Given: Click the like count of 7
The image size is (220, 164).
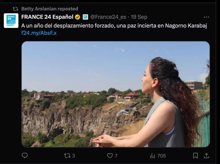Looking at the screenshot, I should click(116, 156).
